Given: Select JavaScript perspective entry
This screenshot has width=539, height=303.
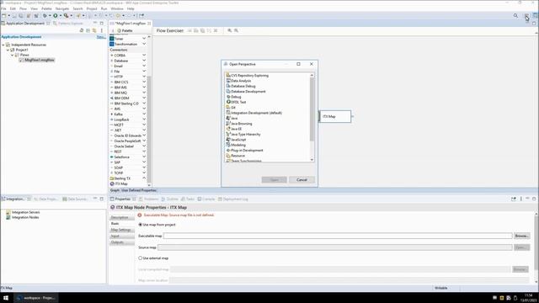Looking at the screenshot, I should click(238, 140).
